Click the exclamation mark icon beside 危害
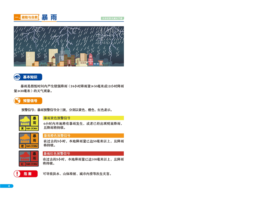The height and width of the screenshot is (198, 276). 17,174
